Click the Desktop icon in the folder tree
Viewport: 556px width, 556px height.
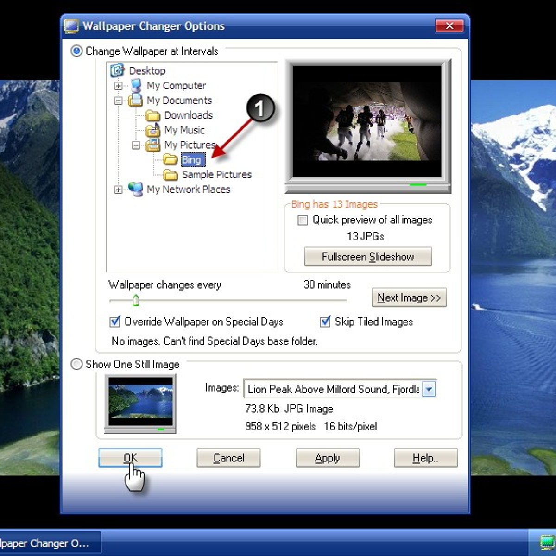tap(117, 70)
